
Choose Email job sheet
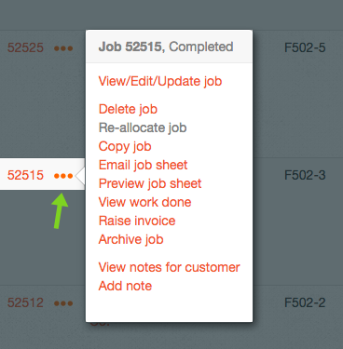(x=143, y=165)
